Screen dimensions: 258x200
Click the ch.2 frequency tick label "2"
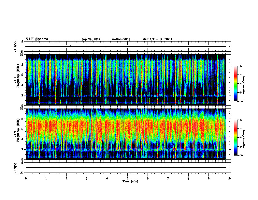click(22, 149)
